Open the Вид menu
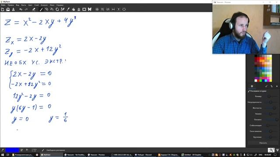280x157 pixels. (17, 5)
